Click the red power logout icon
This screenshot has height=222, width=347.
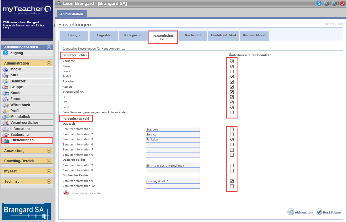(342, 3)
